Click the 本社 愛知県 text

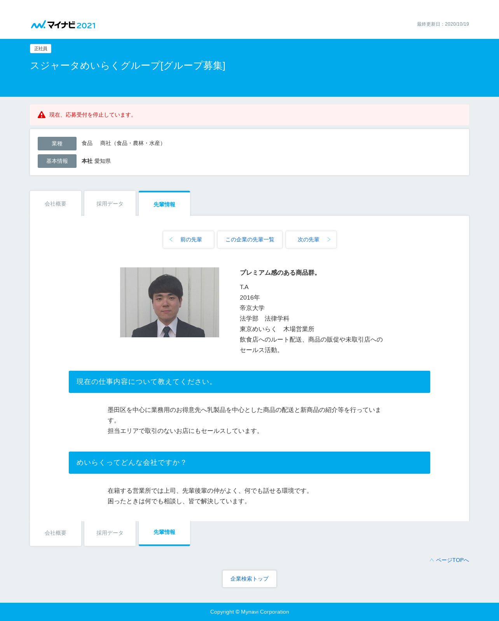point(96,161)
